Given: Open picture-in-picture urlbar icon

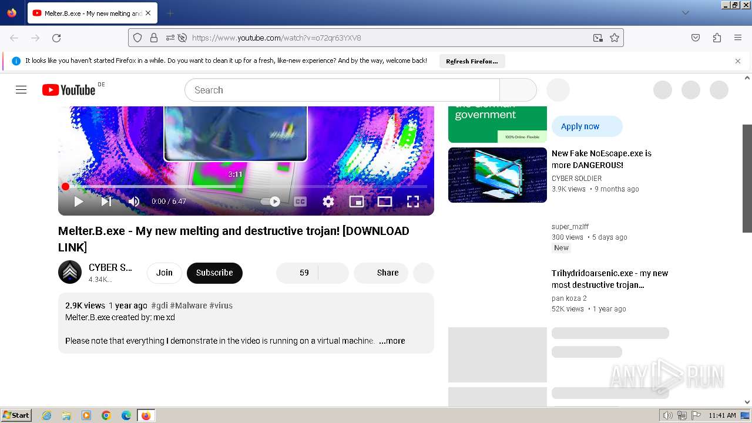Looking at the screenshot, I should pyautogui.click(x=598, y=38).
